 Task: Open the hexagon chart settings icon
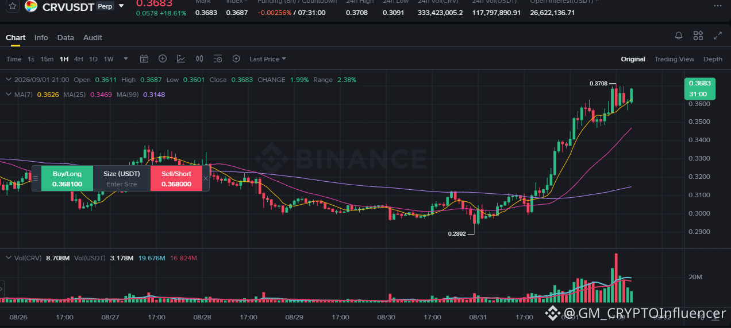click(236, 58)
